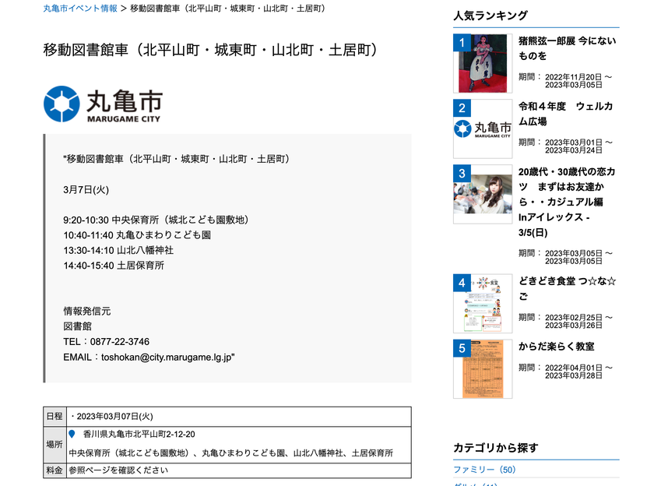Open the rank 2 Marugame City logo thumbnail
The image size is (654, 486).
[483, 129]
